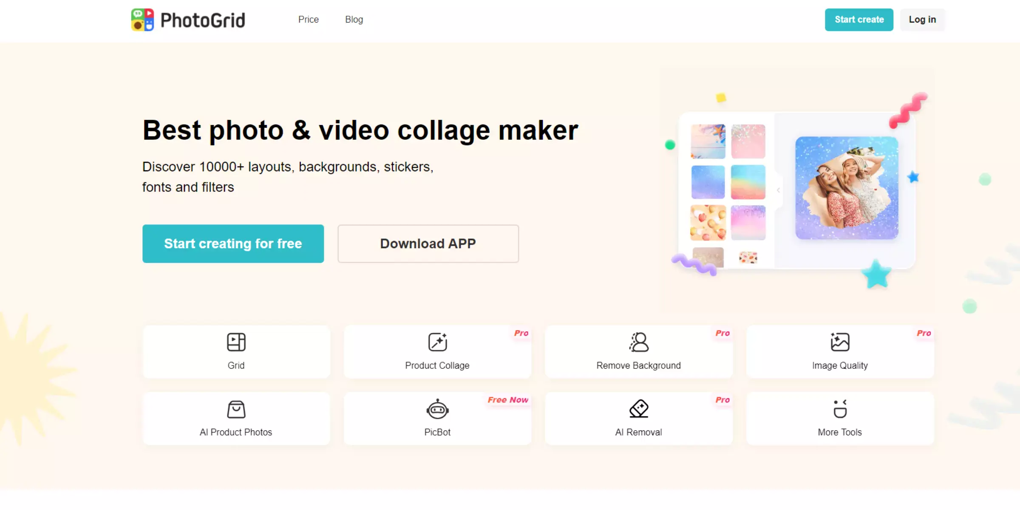
Task: Select the beach palm background thumbnail
Action: coord(708,142)
